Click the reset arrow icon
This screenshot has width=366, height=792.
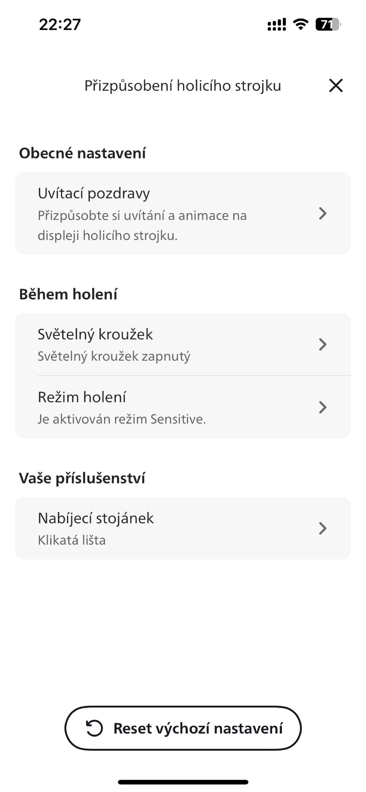[95, 728]
